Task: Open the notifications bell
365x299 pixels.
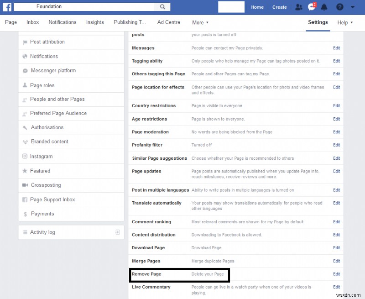Action: [324, 7]
